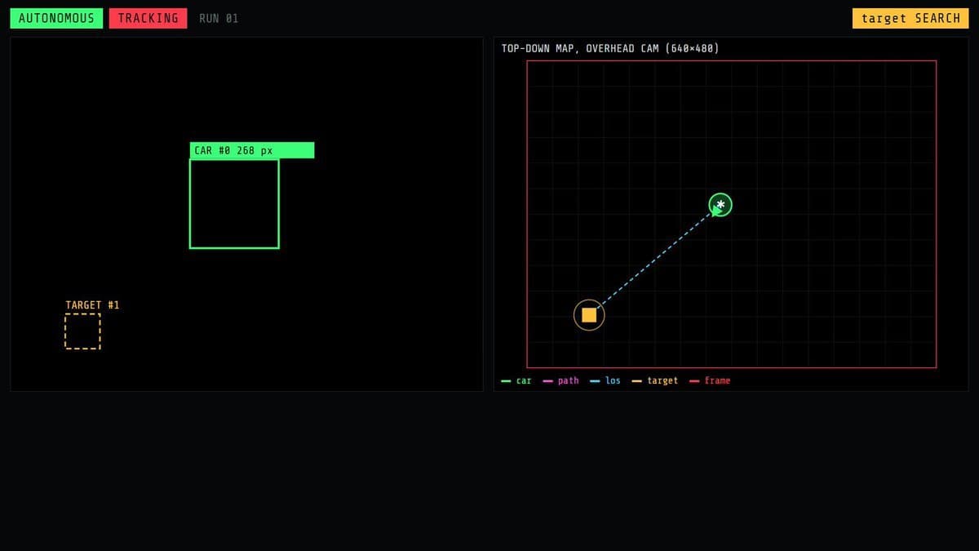The image size is (979, 551).
Task: Select the green car bounding box
Action: coord(234,203)
